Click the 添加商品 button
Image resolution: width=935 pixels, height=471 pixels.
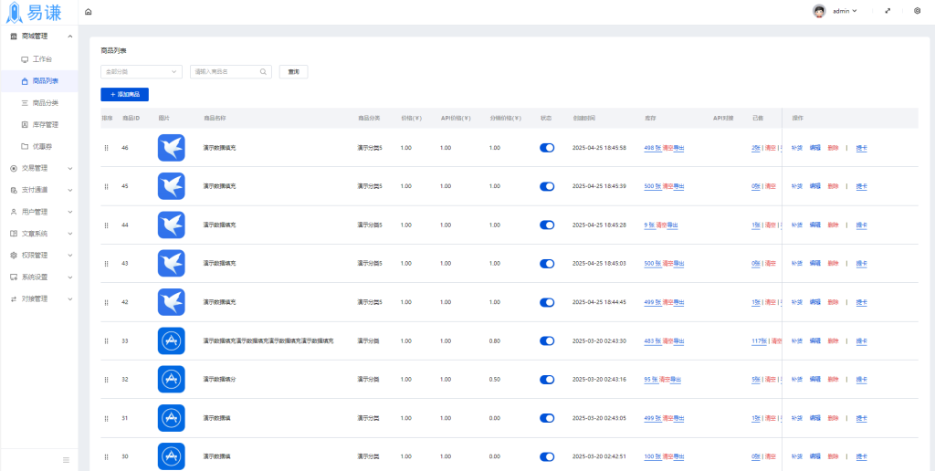click(x=124, y=94)
